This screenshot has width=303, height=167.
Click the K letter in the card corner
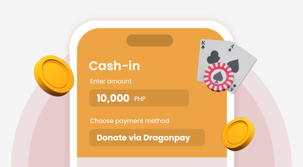(203, 43)
